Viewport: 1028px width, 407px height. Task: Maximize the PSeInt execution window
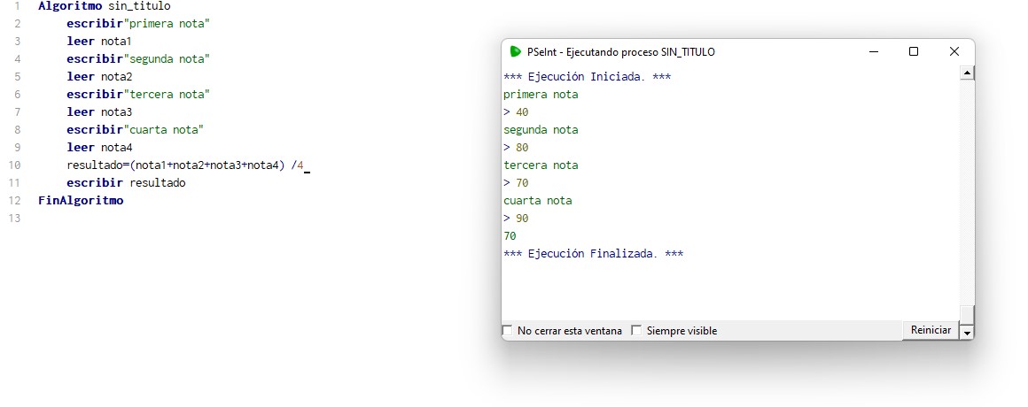point(914,52)
